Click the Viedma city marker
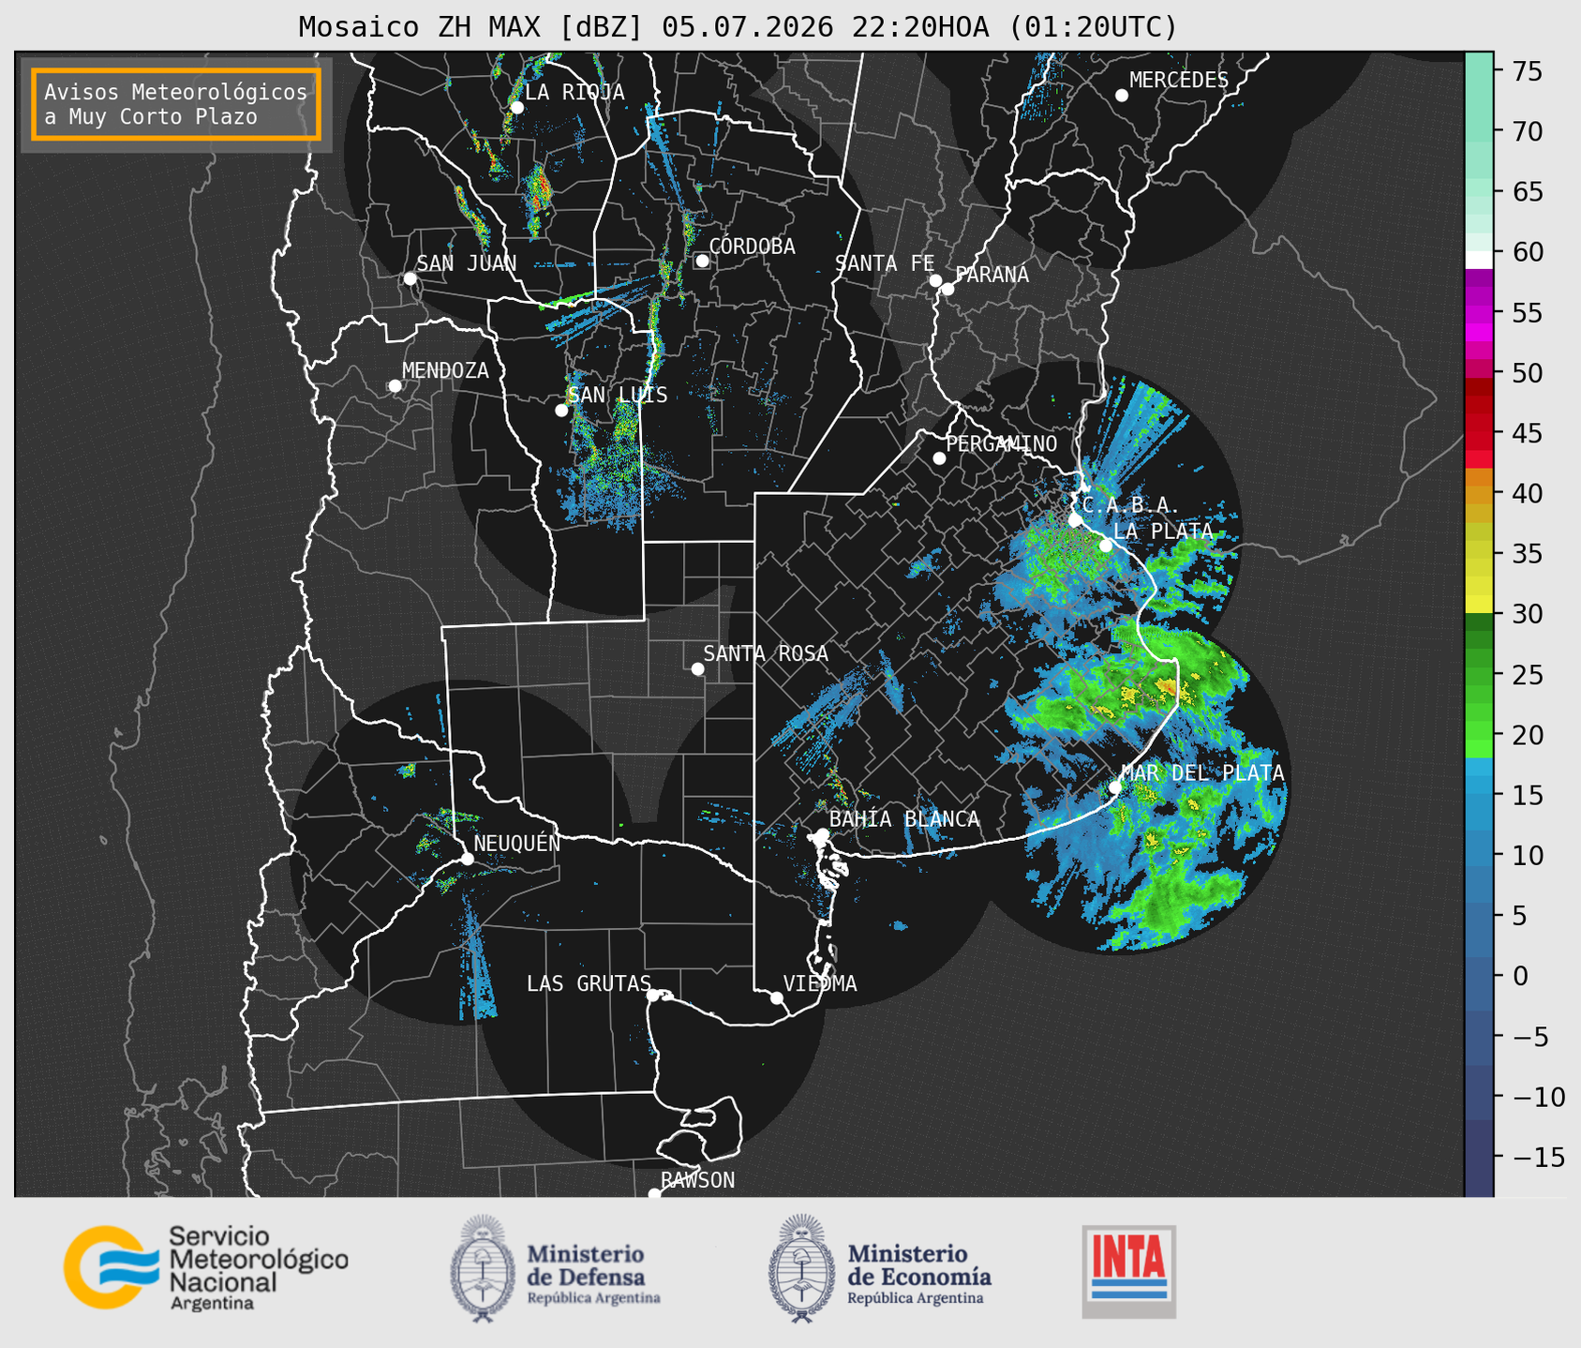1581x1348 pixels. click(x=776, y=997)
